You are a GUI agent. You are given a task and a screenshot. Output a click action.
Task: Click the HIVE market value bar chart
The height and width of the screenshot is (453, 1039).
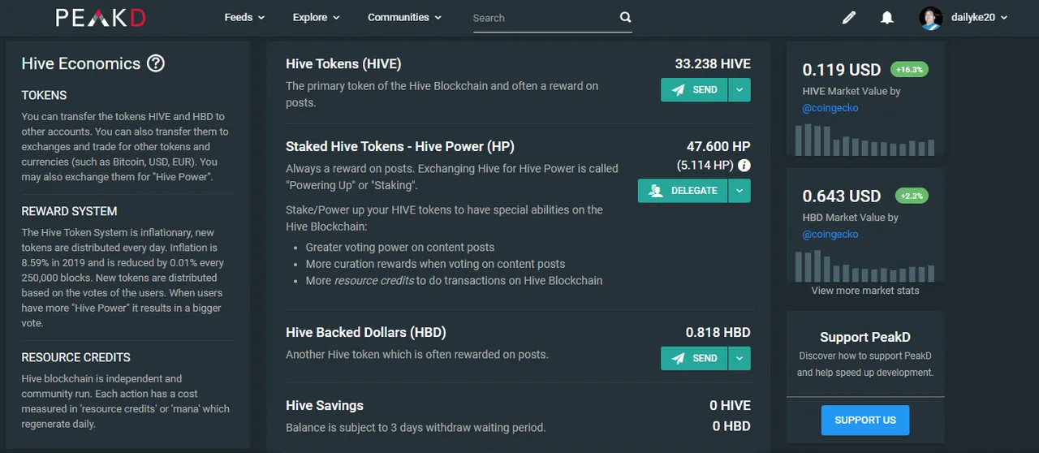(865, 140)
